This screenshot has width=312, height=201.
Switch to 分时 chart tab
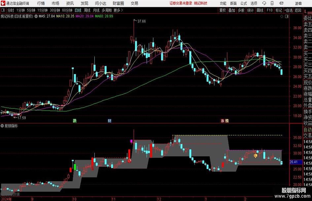tap(11, 10)
